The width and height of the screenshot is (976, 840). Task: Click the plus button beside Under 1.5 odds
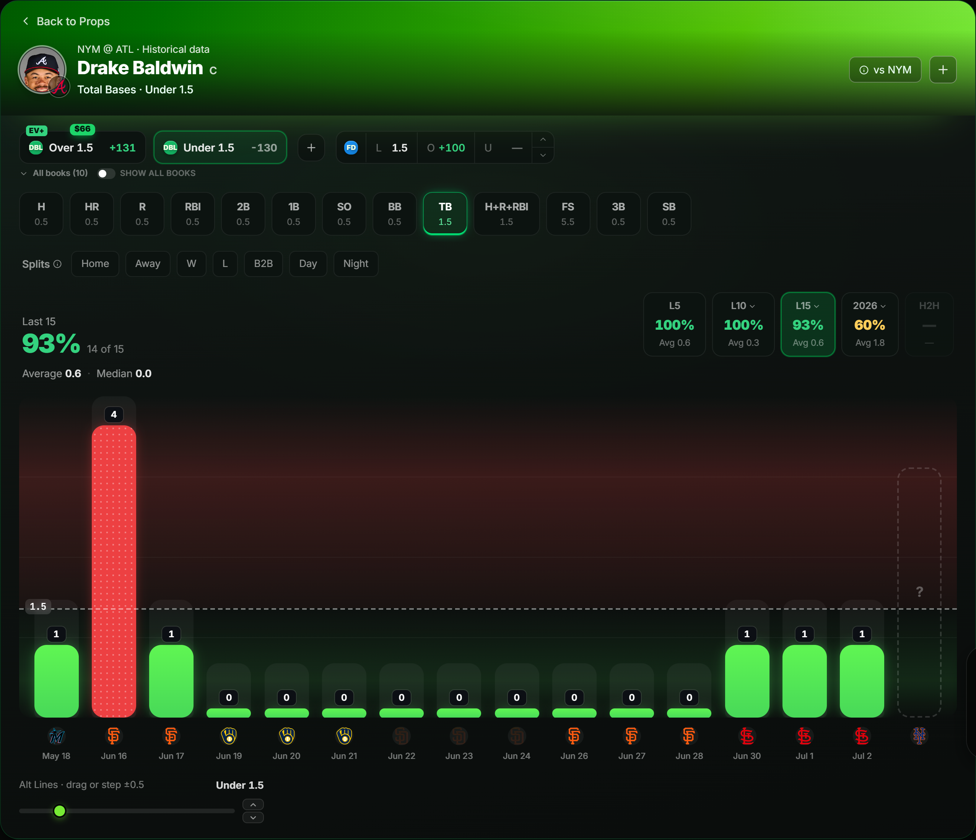point(311,148)
